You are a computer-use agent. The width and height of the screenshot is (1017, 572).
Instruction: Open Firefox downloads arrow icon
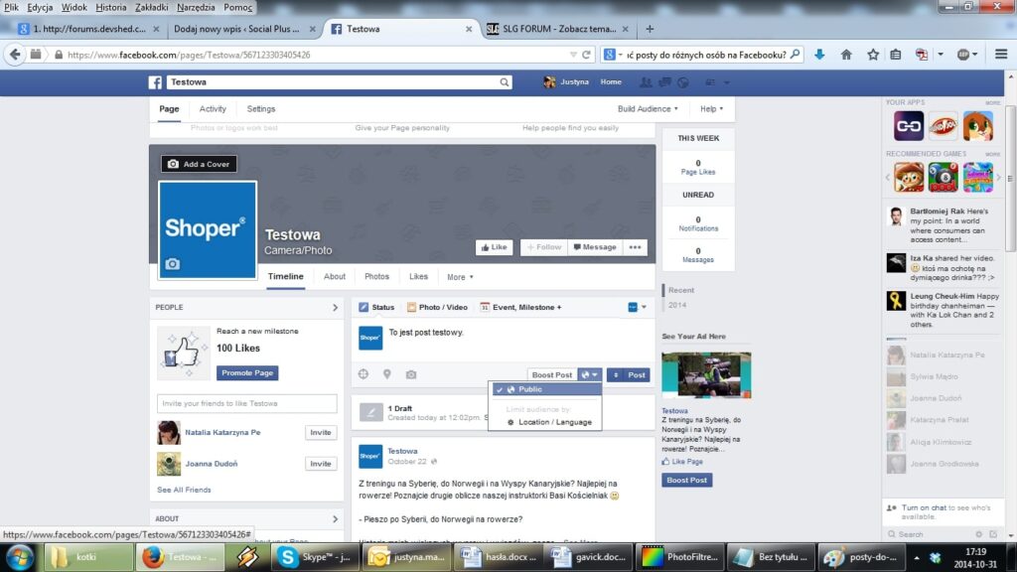819,55
